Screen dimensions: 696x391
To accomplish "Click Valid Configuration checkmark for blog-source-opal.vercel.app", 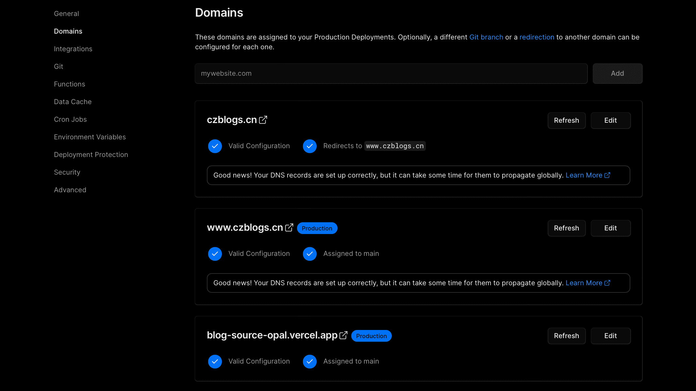I will (215, 361).
